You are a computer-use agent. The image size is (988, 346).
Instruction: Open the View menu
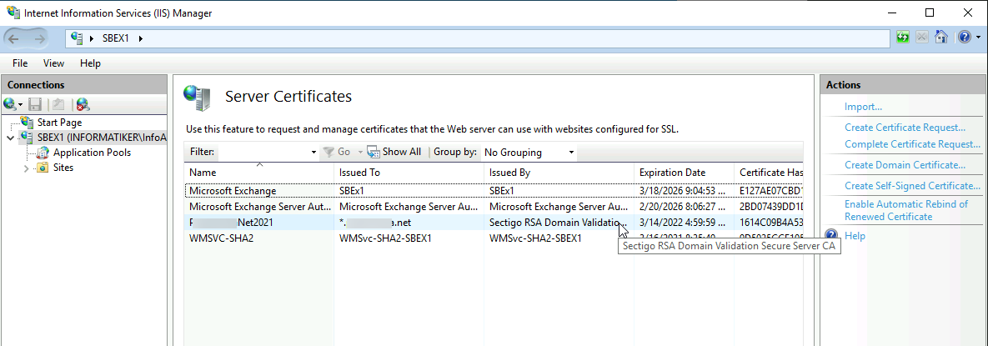(x=53, y=63)
